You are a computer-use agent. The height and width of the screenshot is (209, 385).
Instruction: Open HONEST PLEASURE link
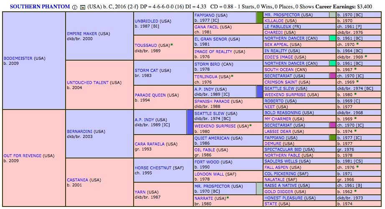tap(284, 198)
